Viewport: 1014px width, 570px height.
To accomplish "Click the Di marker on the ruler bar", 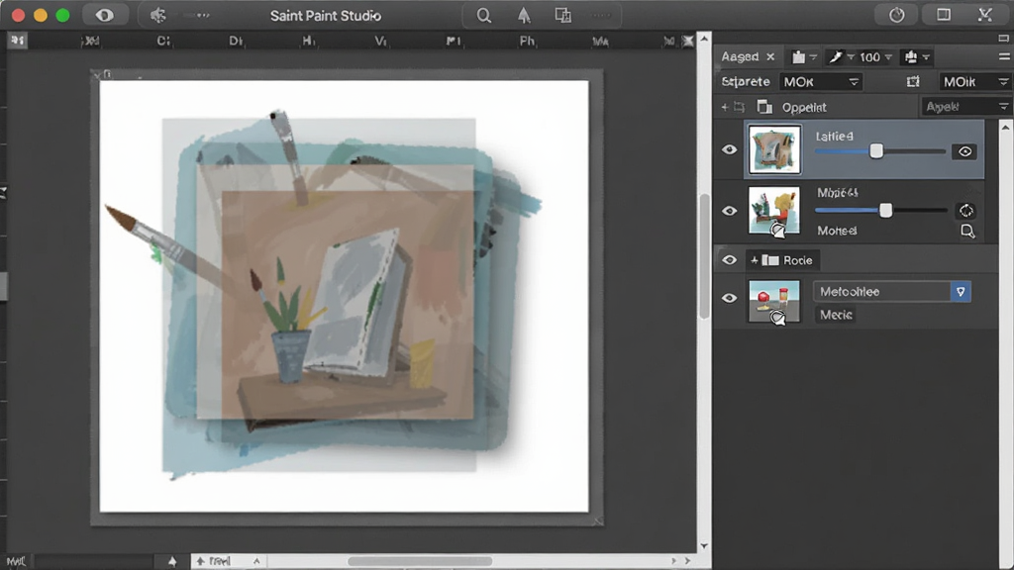I will click(x=236, y=41).
